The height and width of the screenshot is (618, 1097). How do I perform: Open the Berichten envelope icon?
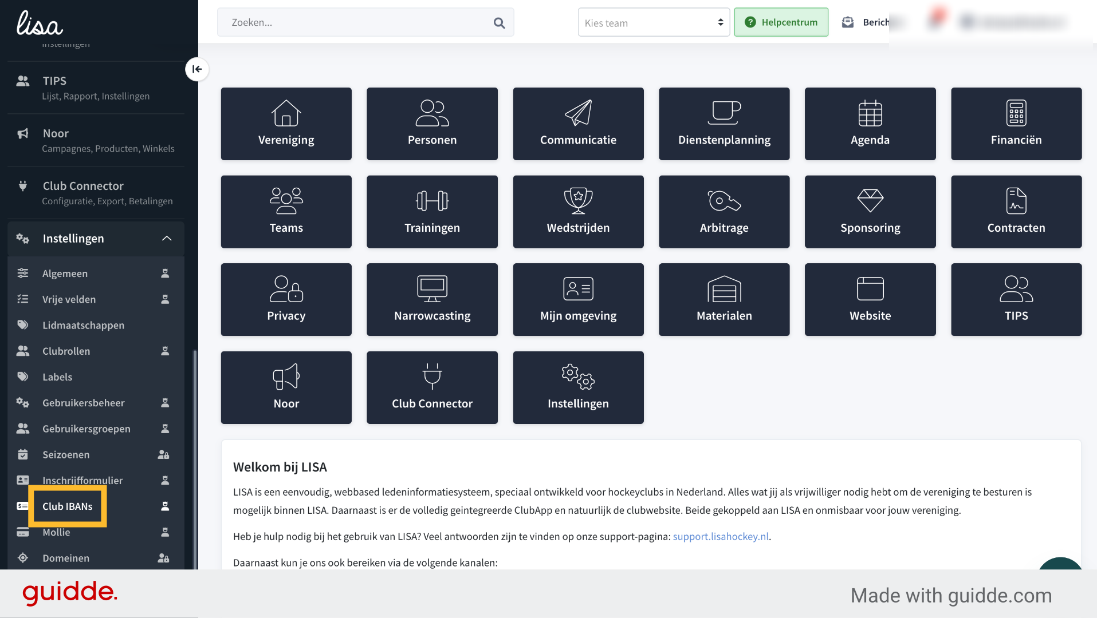(848, 22)
